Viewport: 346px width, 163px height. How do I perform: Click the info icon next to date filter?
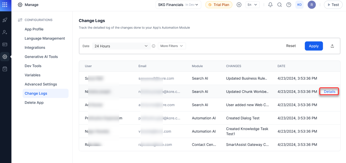[x=154, y=46]
